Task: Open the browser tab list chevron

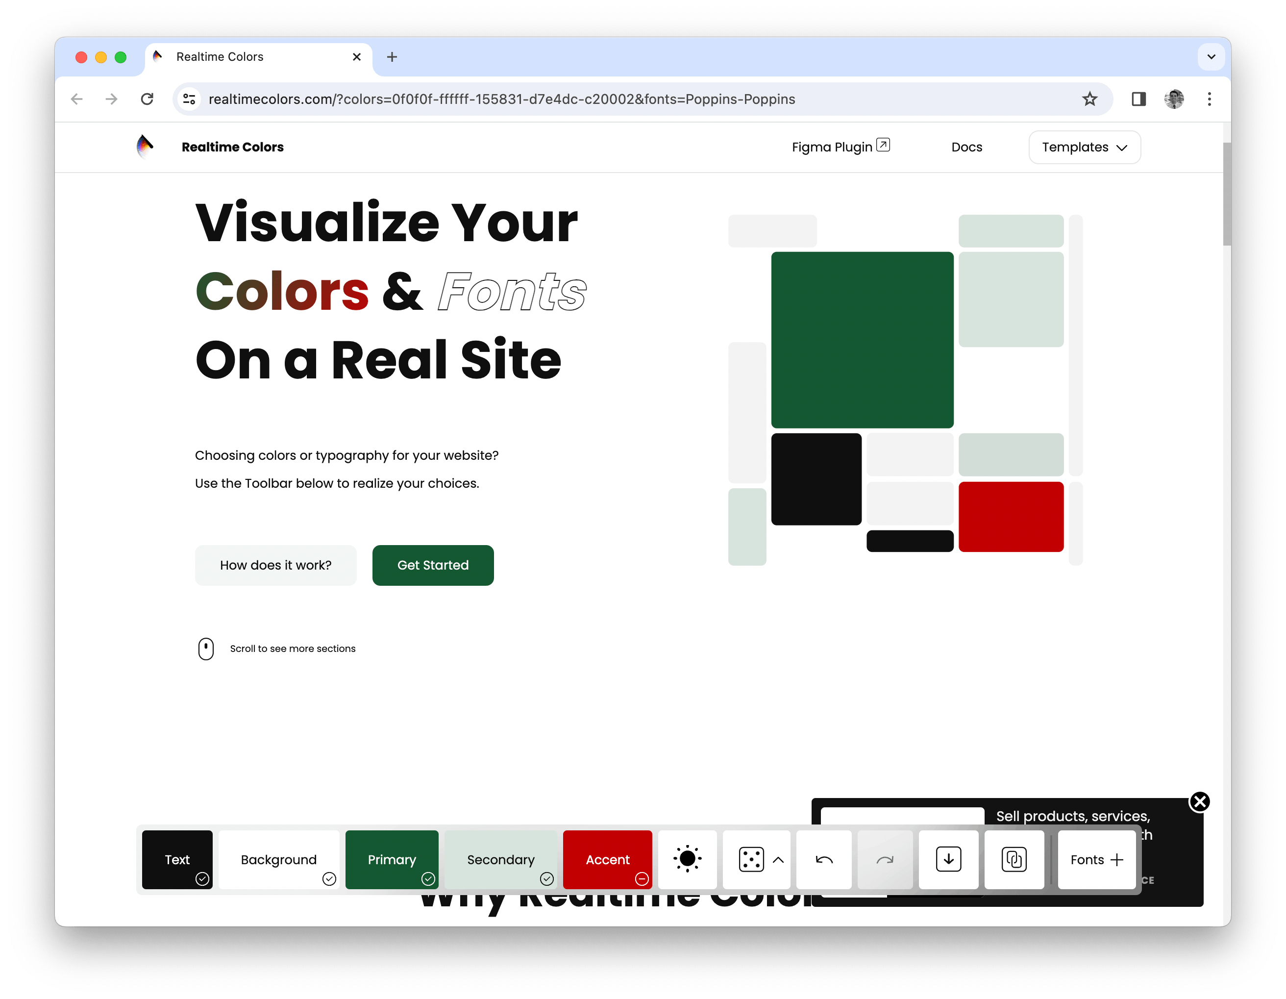Action: 1211,56
